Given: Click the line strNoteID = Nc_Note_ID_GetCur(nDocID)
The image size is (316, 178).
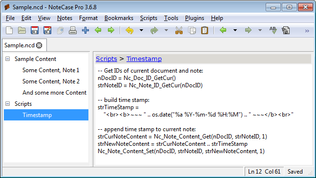Looking at the screenshot, I should pyautogui.click(x=150, y=85).
